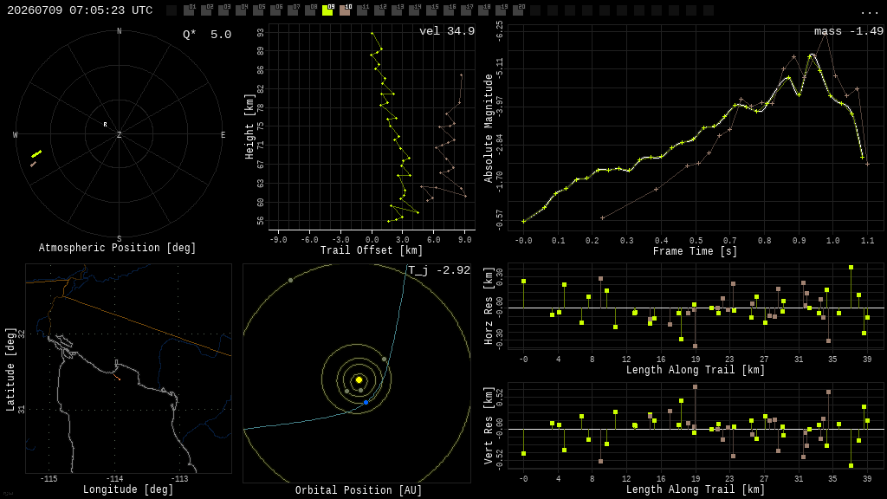Click the mass -1.49 readout
Screen dimensions: 887x499
849,31
